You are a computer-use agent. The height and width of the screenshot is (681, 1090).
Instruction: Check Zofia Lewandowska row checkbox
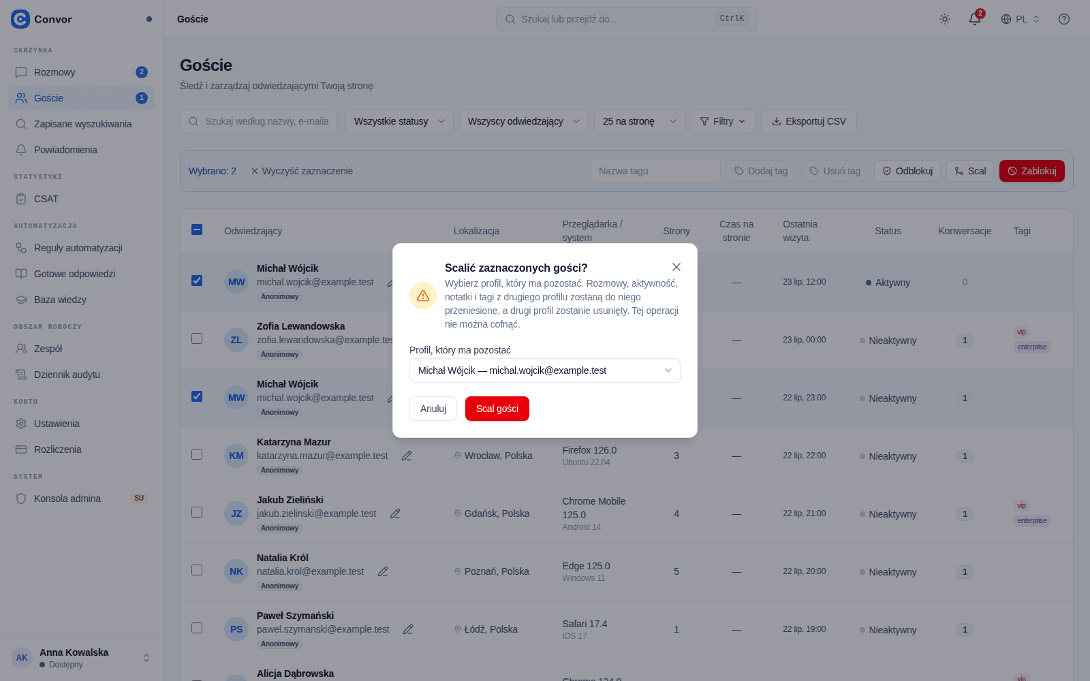click(197, 338)
